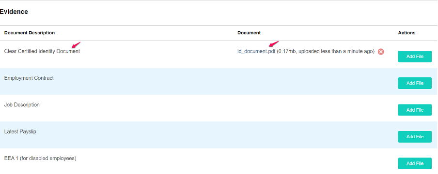Viewport: 438px width, 174px height.
Task: Click the 'Evidence' section heading
Action: [x=14, y=12]
